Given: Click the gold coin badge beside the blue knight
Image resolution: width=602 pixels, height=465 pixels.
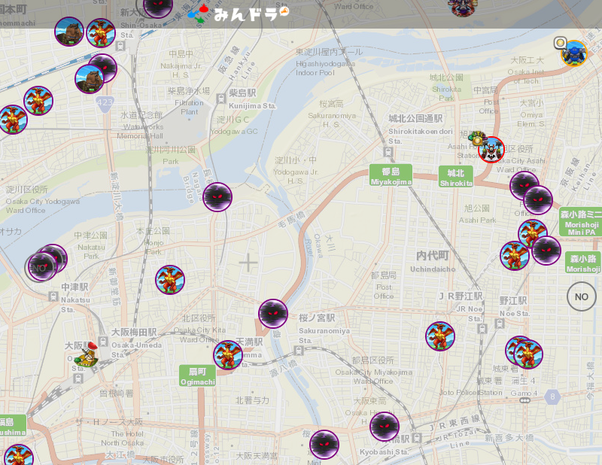Looking at the screenshot, I should click(x=560, y=43).
